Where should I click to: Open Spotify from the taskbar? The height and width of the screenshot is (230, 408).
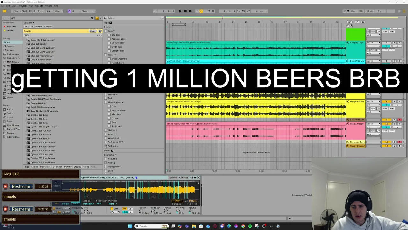pos(250,226)
